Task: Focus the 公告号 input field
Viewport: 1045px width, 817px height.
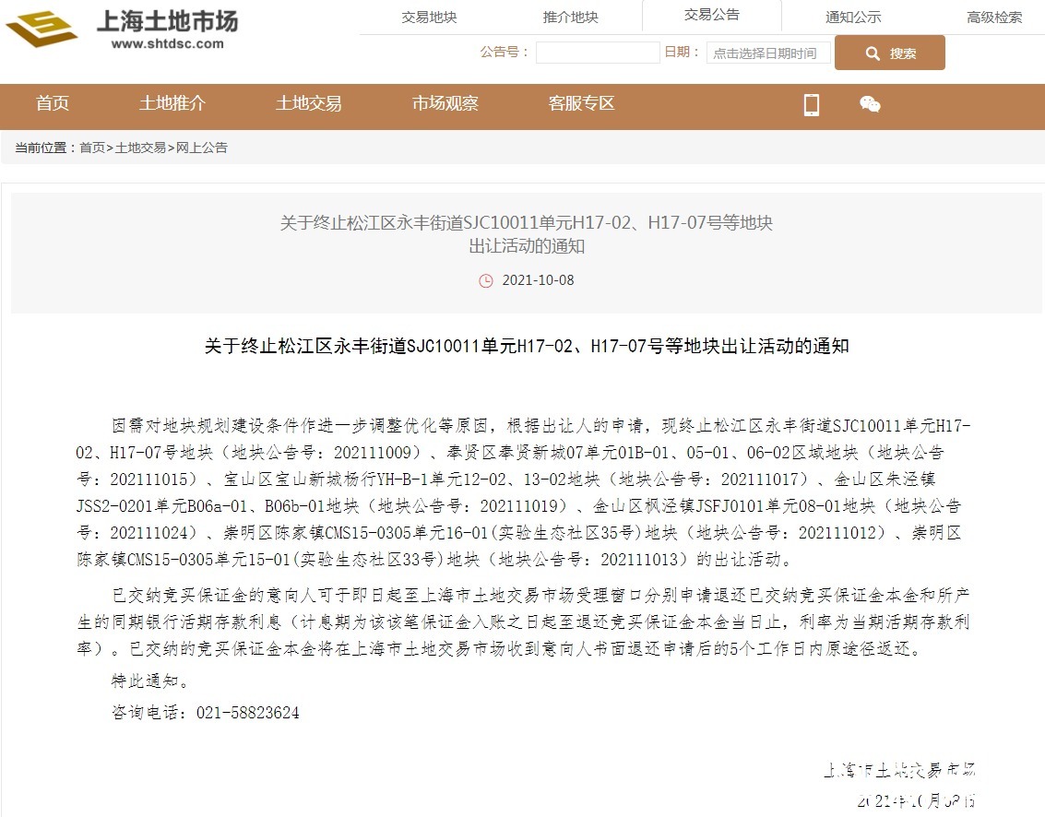Action: [x=598, y=53]
